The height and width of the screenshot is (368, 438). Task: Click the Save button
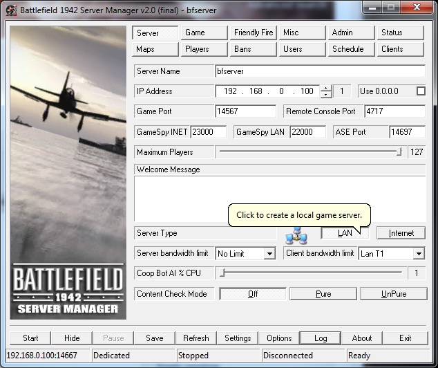coord(155,338)
